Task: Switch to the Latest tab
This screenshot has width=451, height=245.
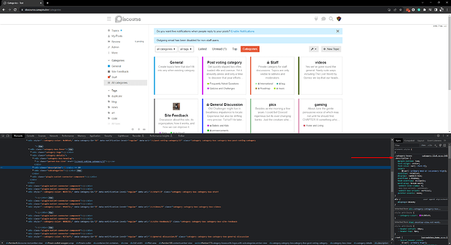Action: [202, 49]
